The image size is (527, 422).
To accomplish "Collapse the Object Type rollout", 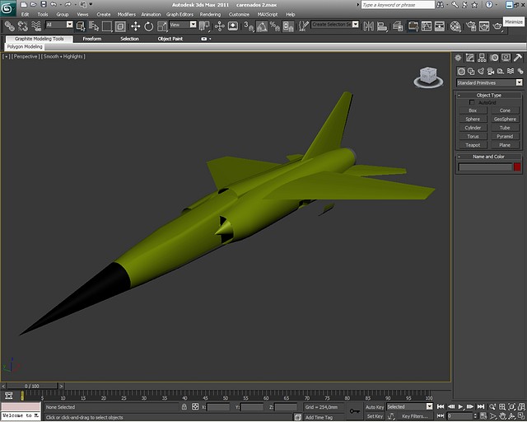I will tap(488, 96).
